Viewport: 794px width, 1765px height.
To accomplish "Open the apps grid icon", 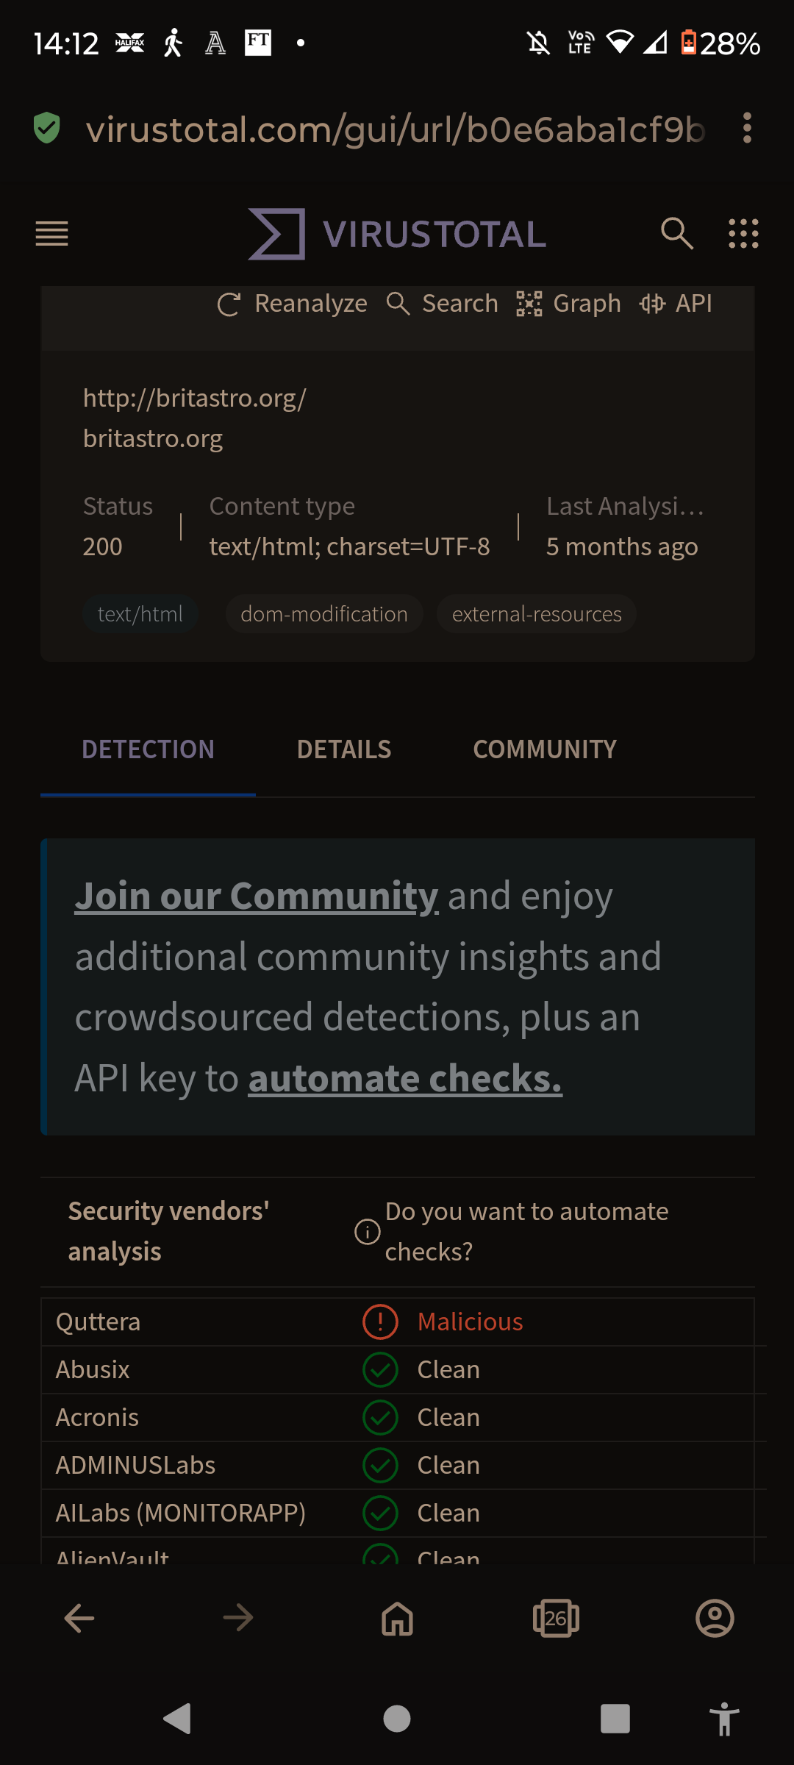I will 743,234.
